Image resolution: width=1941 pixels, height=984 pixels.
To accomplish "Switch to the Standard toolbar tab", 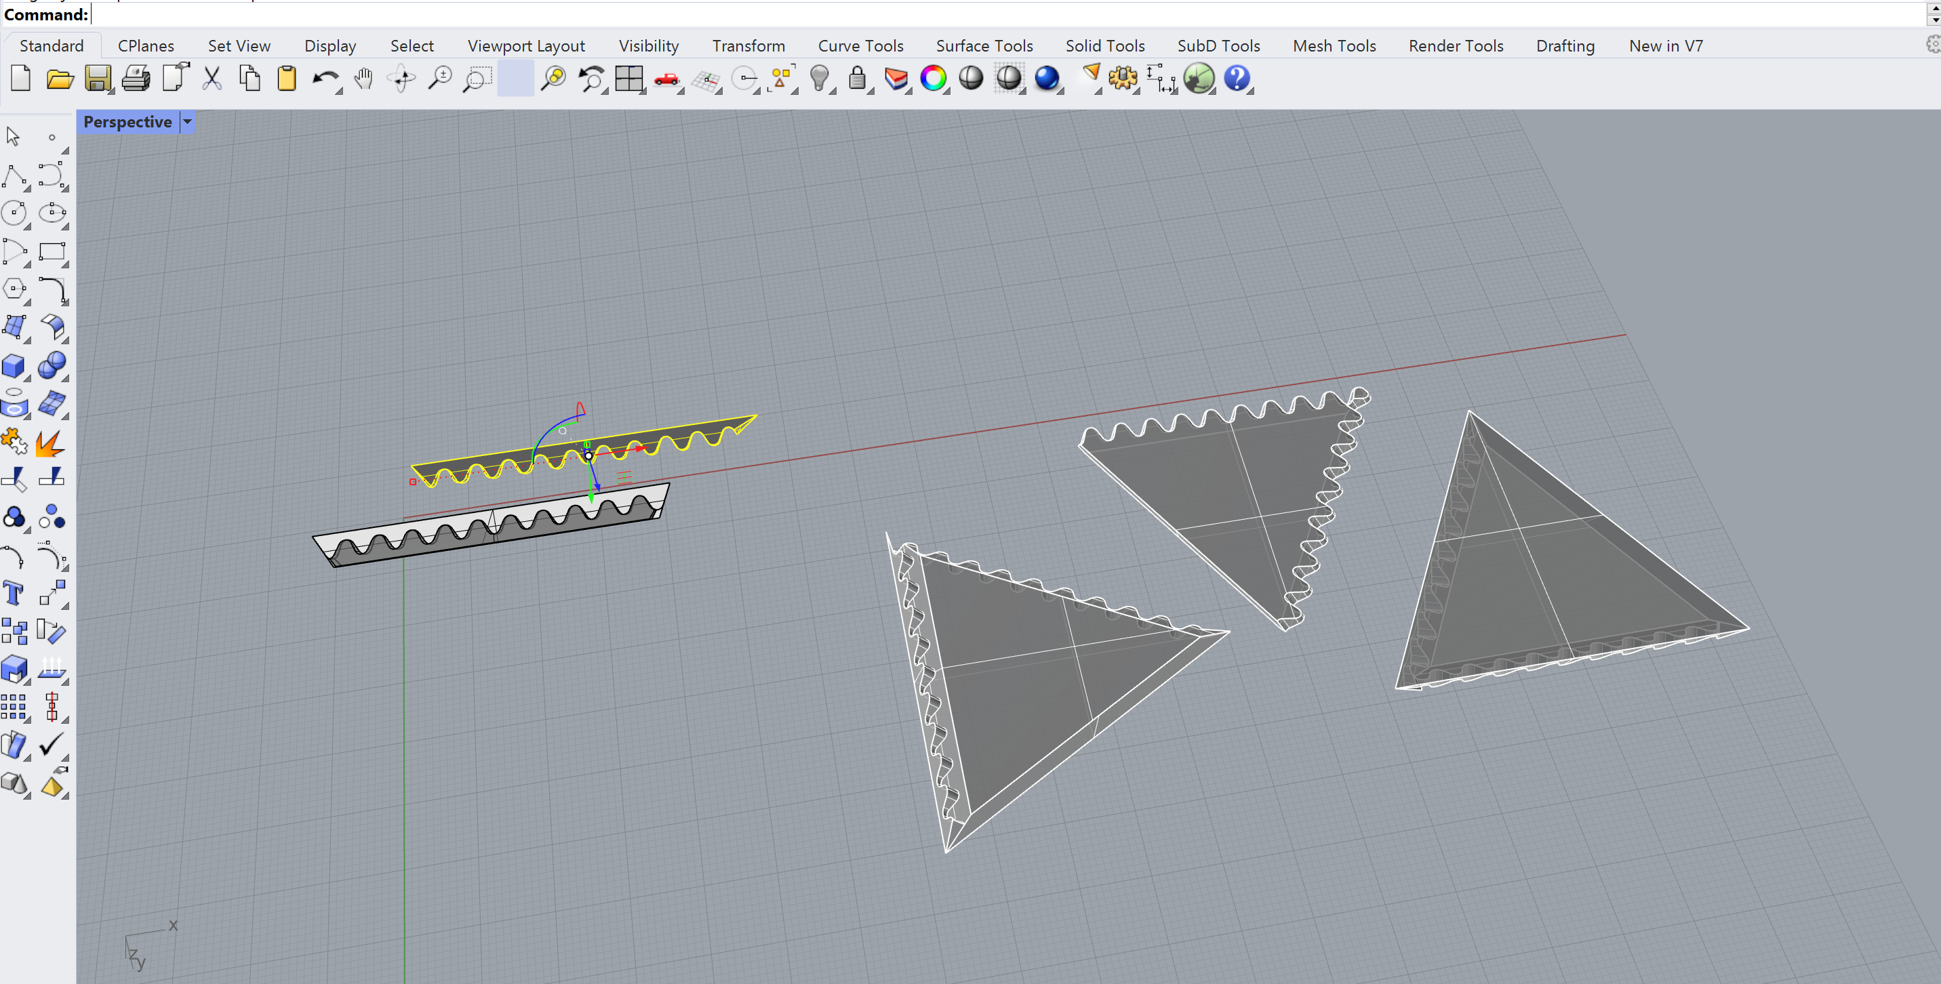I will (52, 46).
